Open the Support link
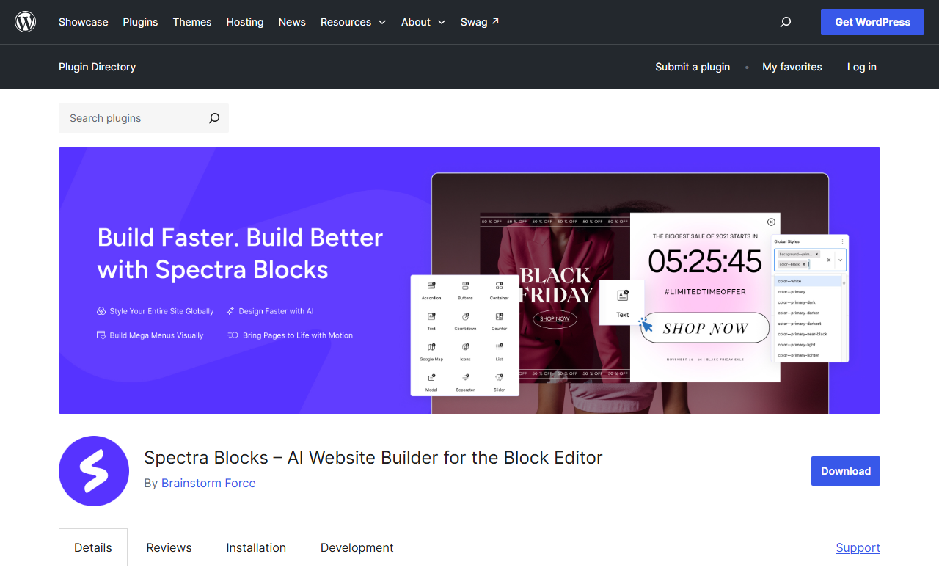939x587 pixels. point(858,547)
